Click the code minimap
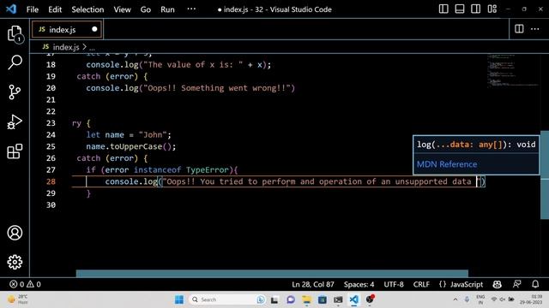 (513, 71)
